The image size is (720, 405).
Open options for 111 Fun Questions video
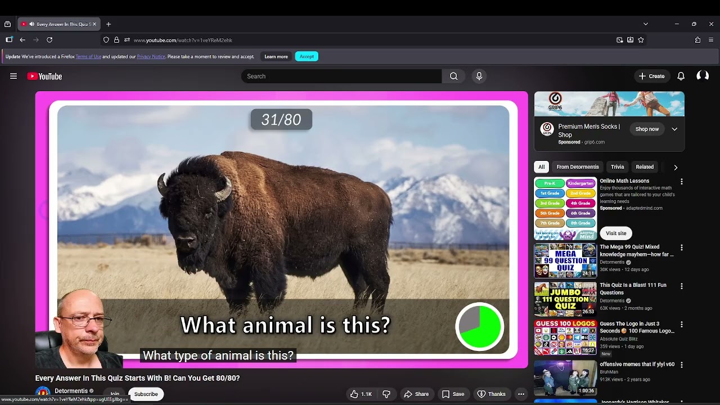click(682, 286)
